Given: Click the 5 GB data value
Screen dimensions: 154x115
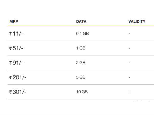Looking at the screenshot, I should pos(81,77).
